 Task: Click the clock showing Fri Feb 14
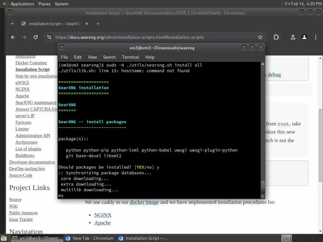click(x=303, y=4)
